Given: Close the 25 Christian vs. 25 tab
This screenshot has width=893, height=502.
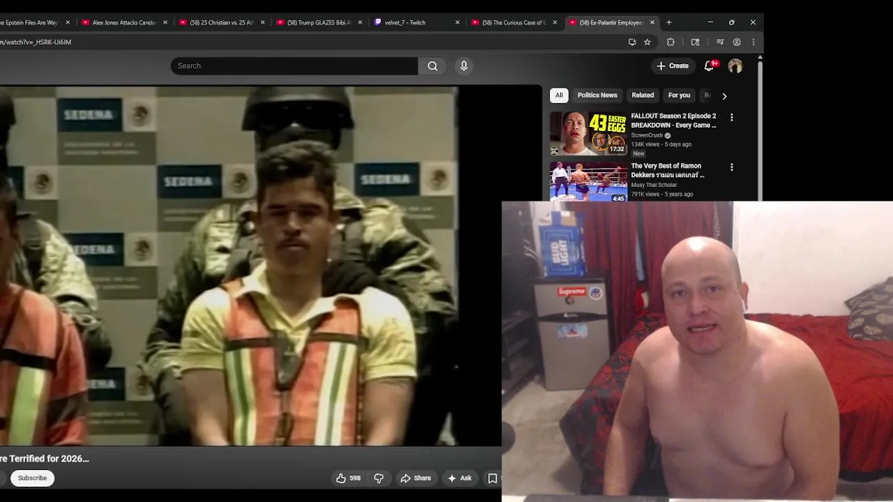Looking at the screenshot, I should coord(263,22).
